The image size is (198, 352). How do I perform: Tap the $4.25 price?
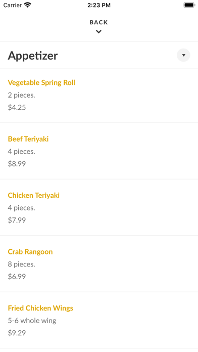tap(17, 107)
